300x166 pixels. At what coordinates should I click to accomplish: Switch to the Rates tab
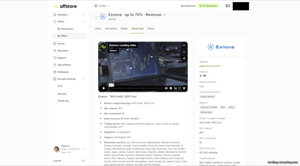(x=124, y=28)
